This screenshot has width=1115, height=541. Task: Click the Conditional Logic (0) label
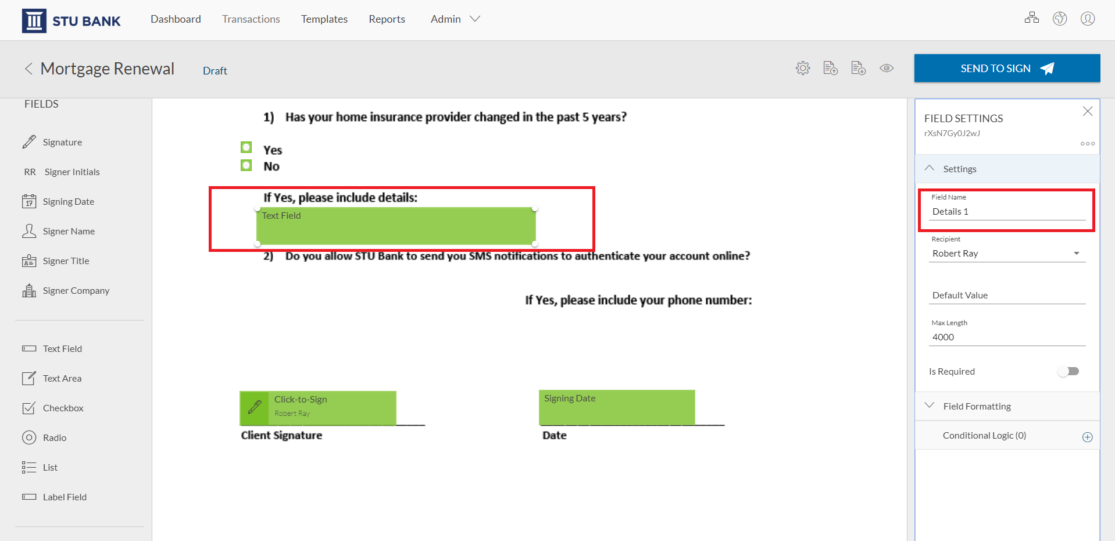coord(984,435)
